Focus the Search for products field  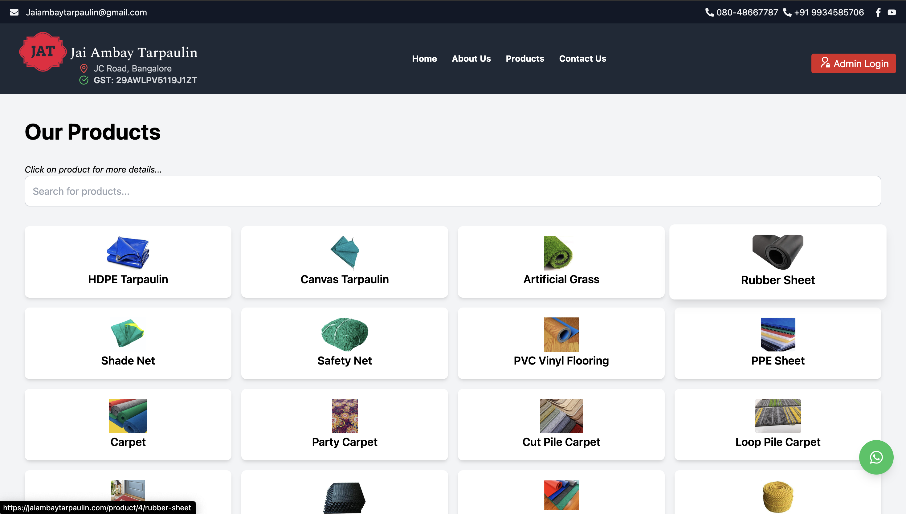pos(453,191)
